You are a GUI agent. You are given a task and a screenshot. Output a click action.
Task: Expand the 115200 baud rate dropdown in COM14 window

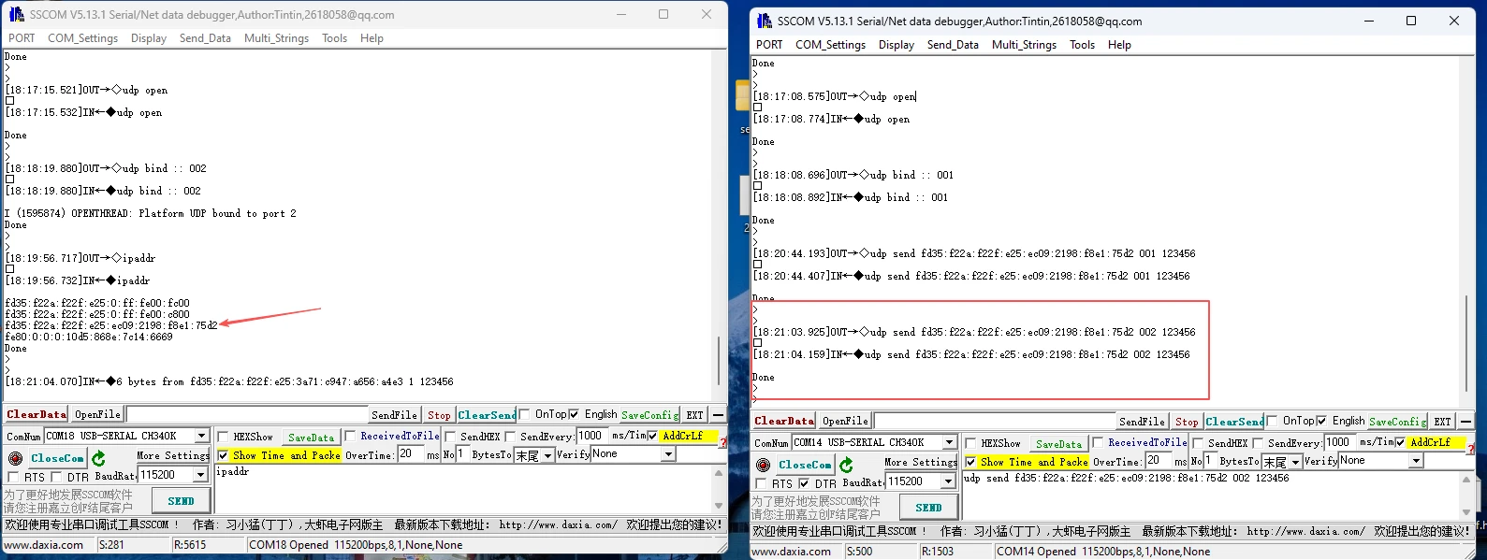click(x=948, y=481)
